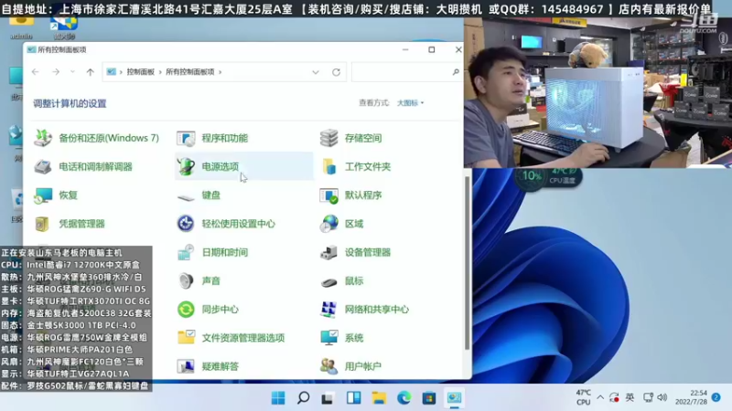Select the 控制面板 breadcrumb
The image size is (732, 411).
(x=141, y=72)
